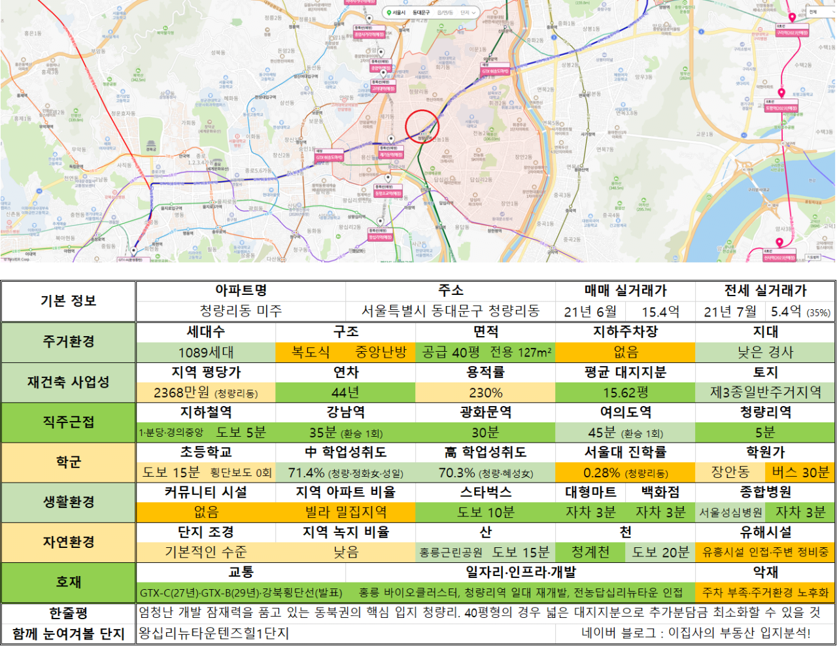
Task: Click the 지도범례 map legend button
Action: (813, 258)
